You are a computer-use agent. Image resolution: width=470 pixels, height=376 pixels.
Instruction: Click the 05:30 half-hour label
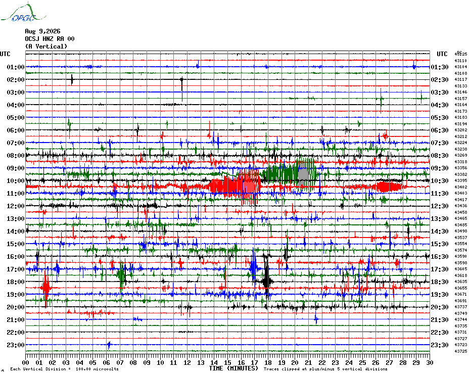point(440,118)
